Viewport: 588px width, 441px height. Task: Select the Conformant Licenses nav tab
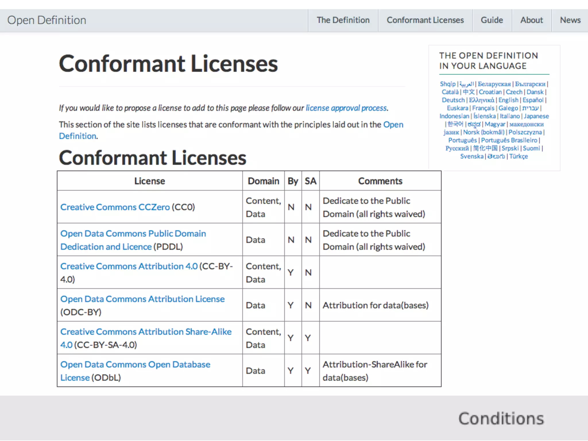pyautogui.click(x=425, y=20)
